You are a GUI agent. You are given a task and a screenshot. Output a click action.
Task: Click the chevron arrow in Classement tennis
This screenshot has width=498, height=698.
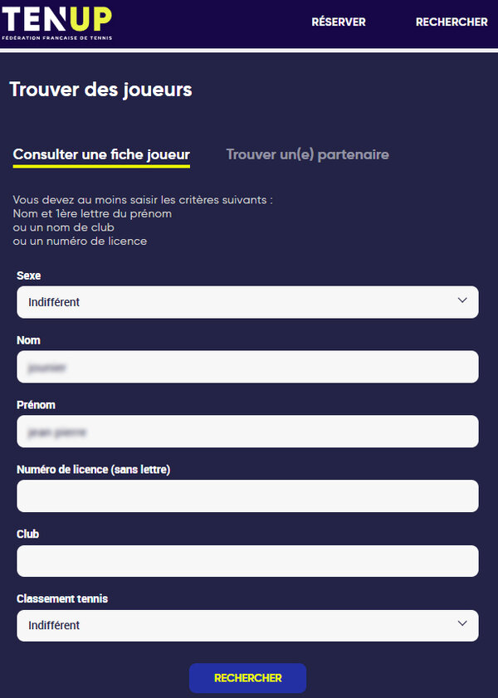coord(462,625)
